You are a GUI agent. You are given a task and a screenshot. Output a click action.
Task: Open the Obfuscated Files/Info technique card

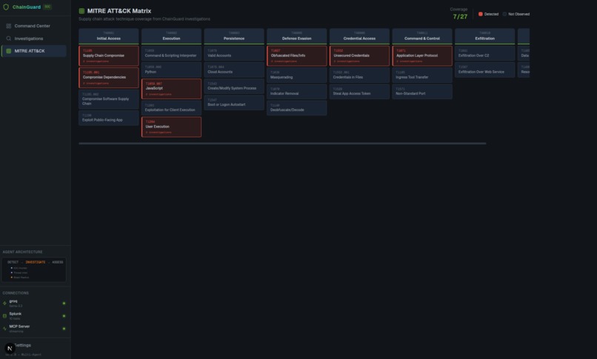tap(296, 56)
